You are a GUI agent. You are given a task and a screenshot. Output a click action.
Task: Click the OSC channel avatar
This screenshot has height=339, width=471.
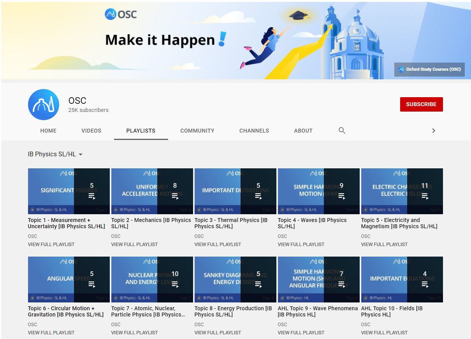[x=43, y=104]
